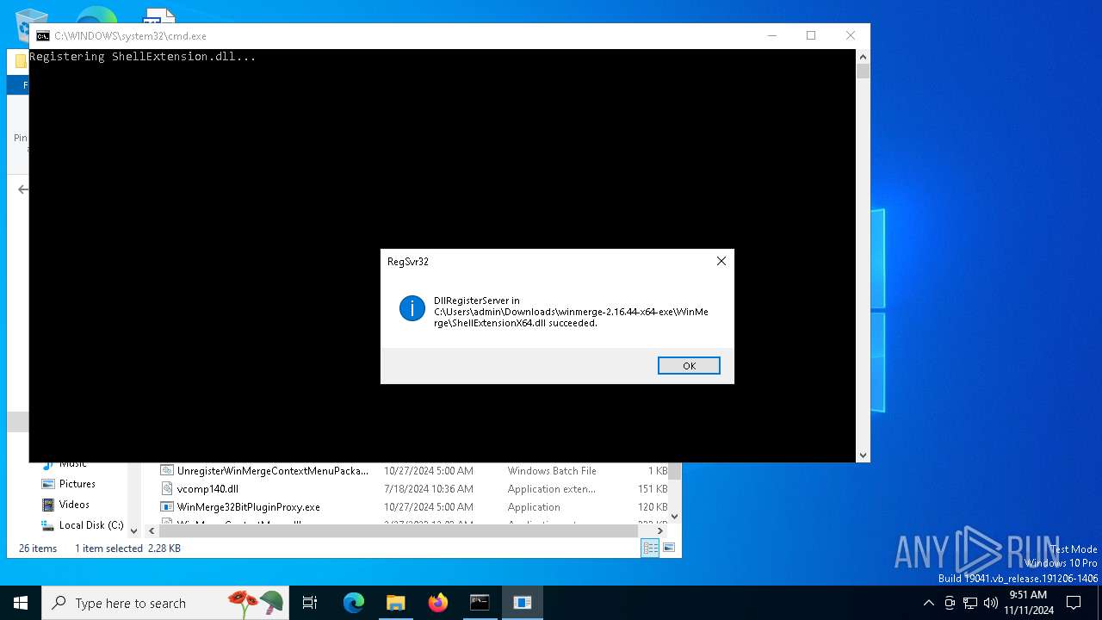Click Explorer horizontal scrollbar right arrow

click(660, 531)
